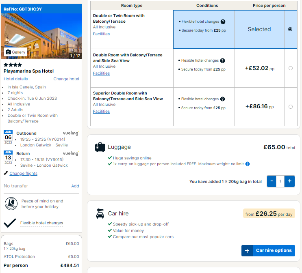Screen dimensions: 302x273
Task: Click the £65.00 total luggage price
Action: [x=279, y=147]
